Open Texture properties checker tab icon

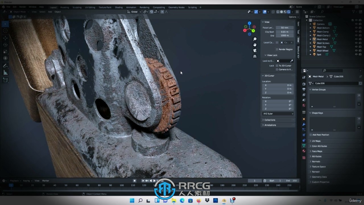304,157
